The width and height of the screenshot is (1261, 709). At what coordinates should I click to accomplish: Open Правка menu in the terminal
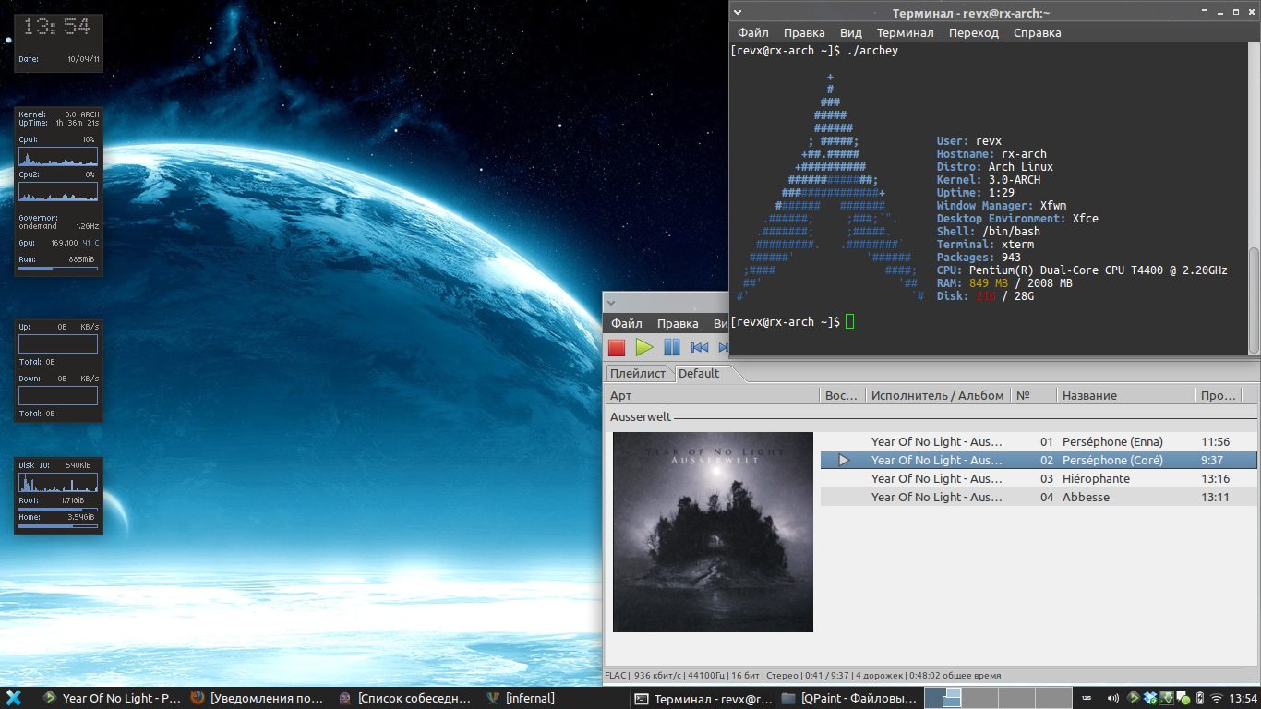coord(804,32)
